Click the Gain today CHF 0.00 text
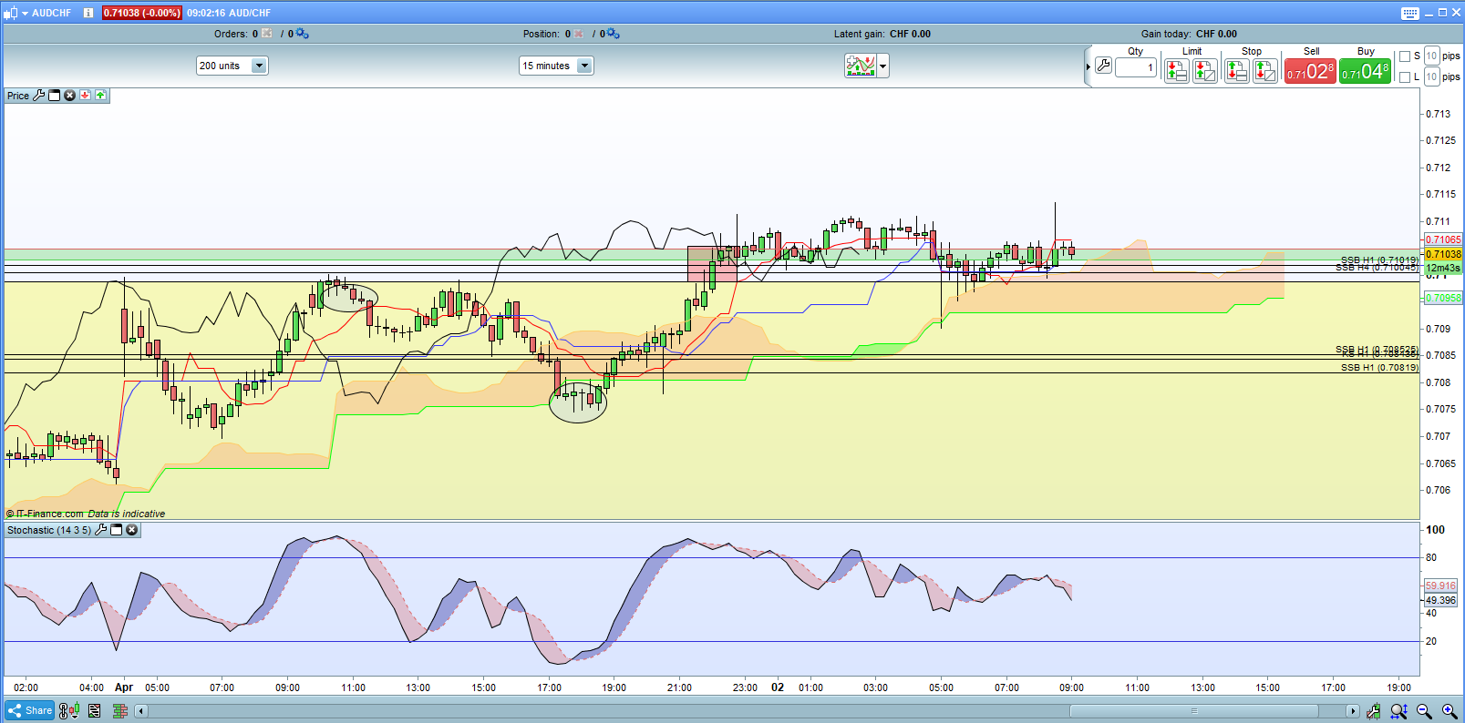The image size is (1465, 723). (1189, 34)
